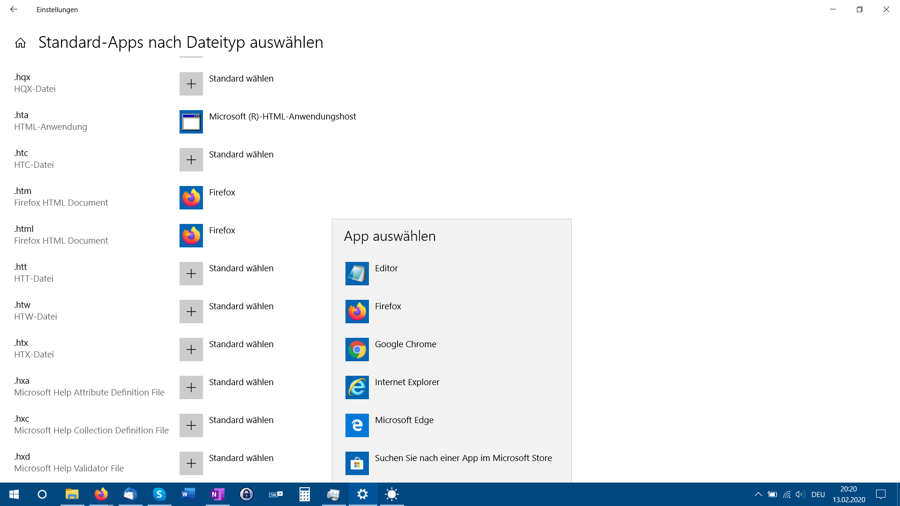Open the DEU keyboard language indicator
900x506 pixels.
(x=818, y=494)
